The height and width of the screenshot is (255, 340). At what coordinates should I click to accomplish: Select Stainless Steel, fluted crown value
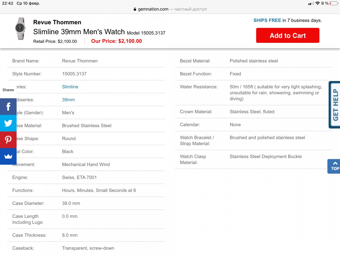[x=252, y=112]
